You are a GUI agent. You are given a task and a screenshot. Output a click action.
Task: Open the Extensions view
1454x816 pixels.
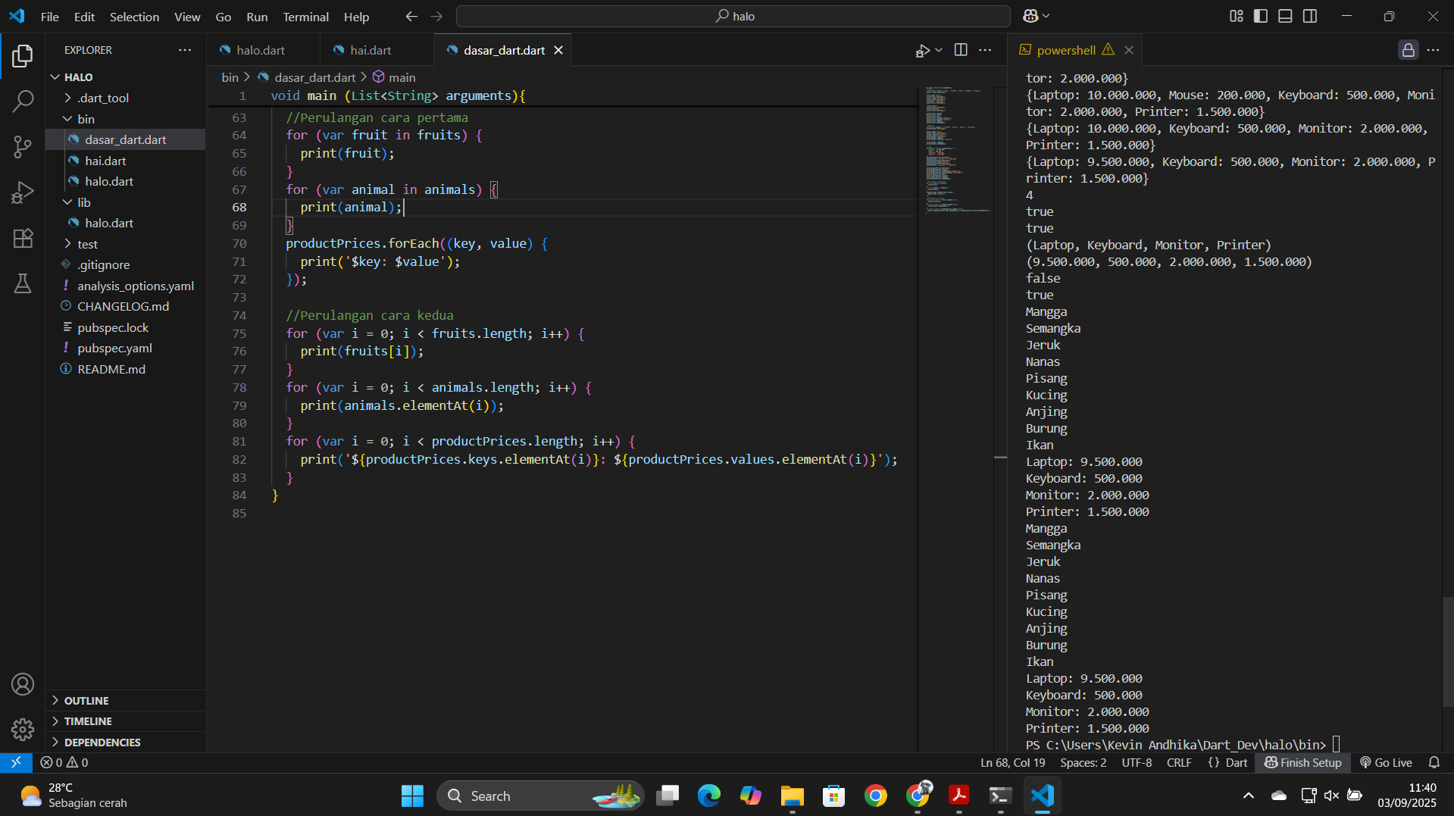pos(23,238)
